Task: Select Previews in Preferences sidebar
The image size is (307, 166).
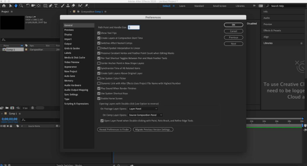Action: click(69, 30)
